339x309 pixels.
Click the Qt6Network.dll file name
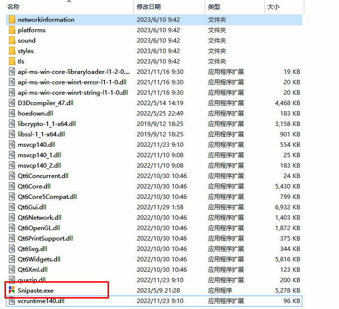pyautogui.click(x=40, y=218)
